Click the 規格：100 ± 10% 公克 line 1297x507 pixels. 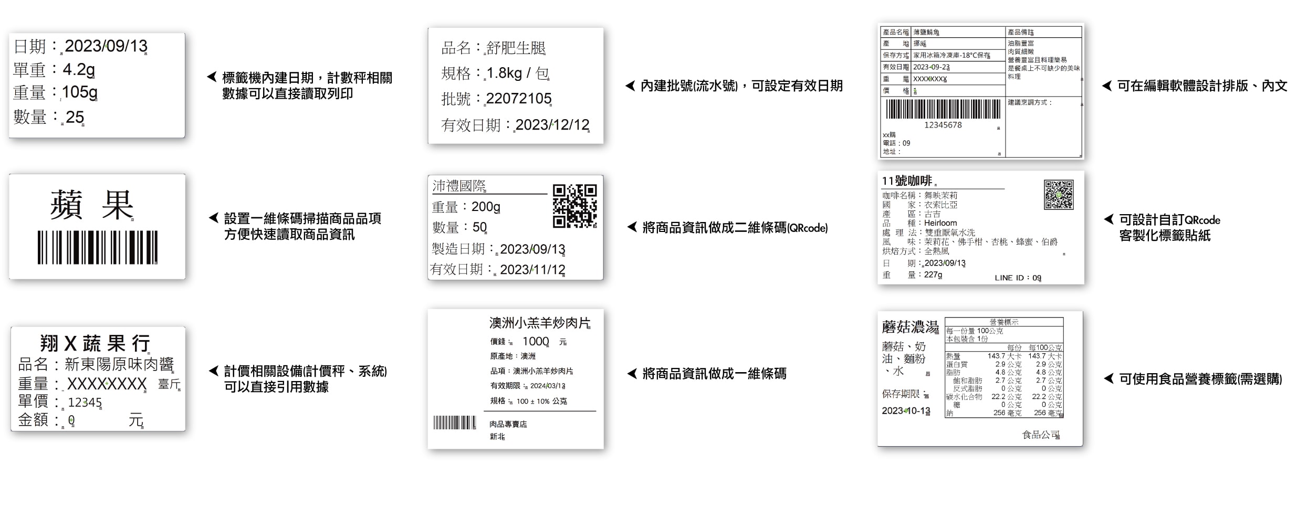[x=528, y=401]
